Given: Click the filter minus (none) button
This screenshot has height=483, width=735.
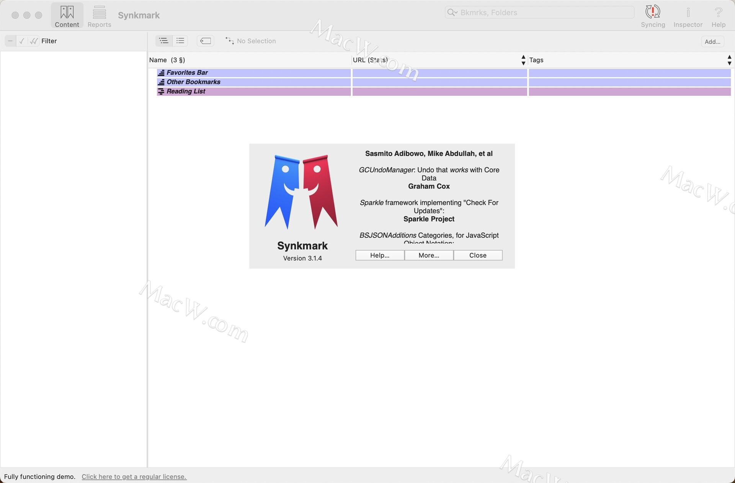Looking at the screenshot, I should click(x=10, y=41).
